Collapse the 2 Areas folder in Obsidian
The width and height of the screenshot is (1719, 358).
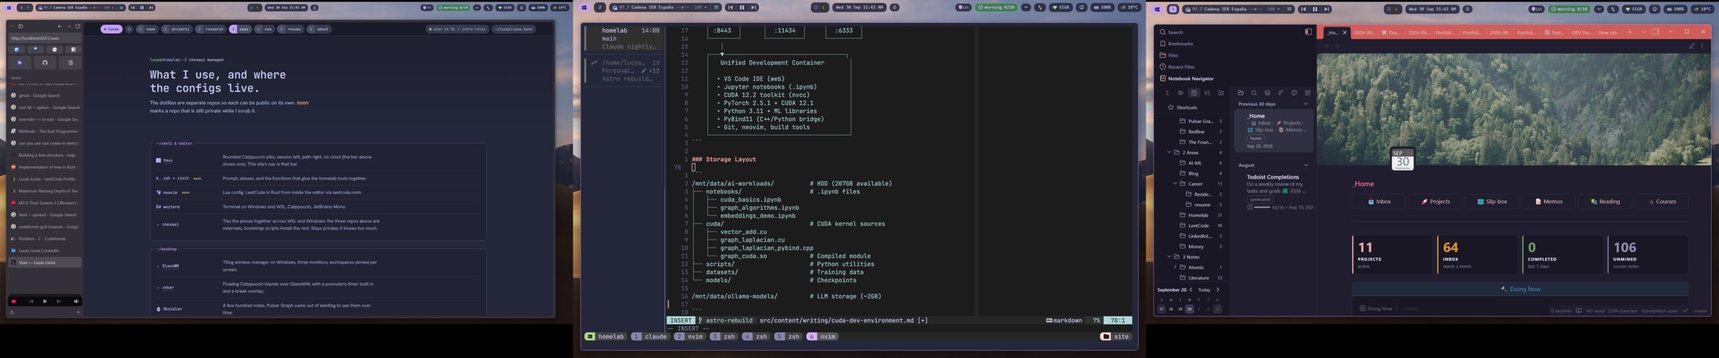click(x=1169, y=153)
